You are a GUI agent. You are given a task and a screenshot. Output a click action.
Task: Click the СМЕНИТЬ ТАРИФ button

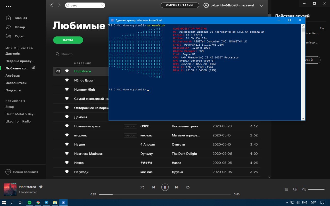point(180,5)
